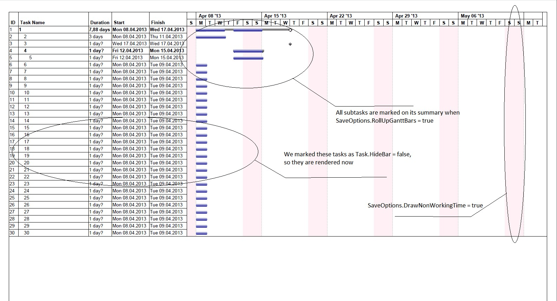Click the Apr 29 '13 week header

click(425, 16)
